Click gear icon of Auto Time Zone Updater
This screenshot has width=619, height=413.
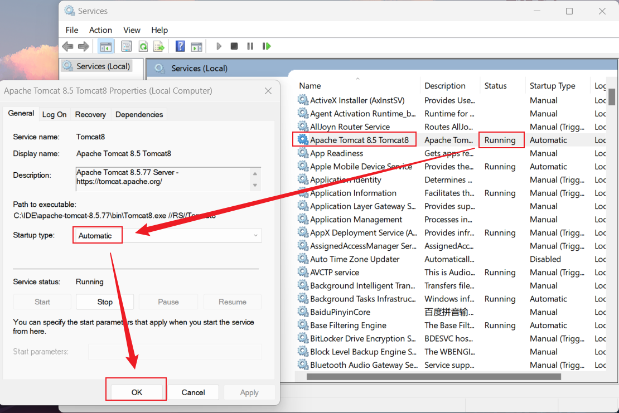tap(303, 259)
